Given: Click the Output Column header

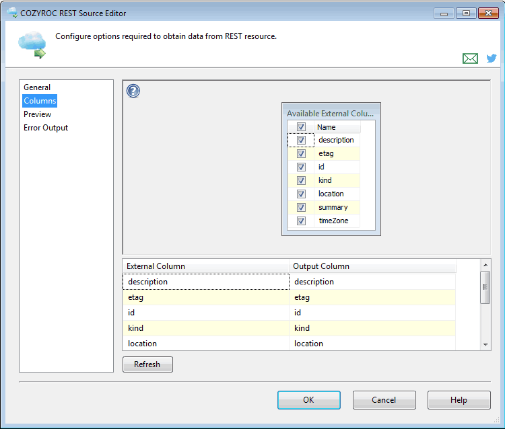Looking at the screenshot, I should pyautogui.click(x=372, y=266).
